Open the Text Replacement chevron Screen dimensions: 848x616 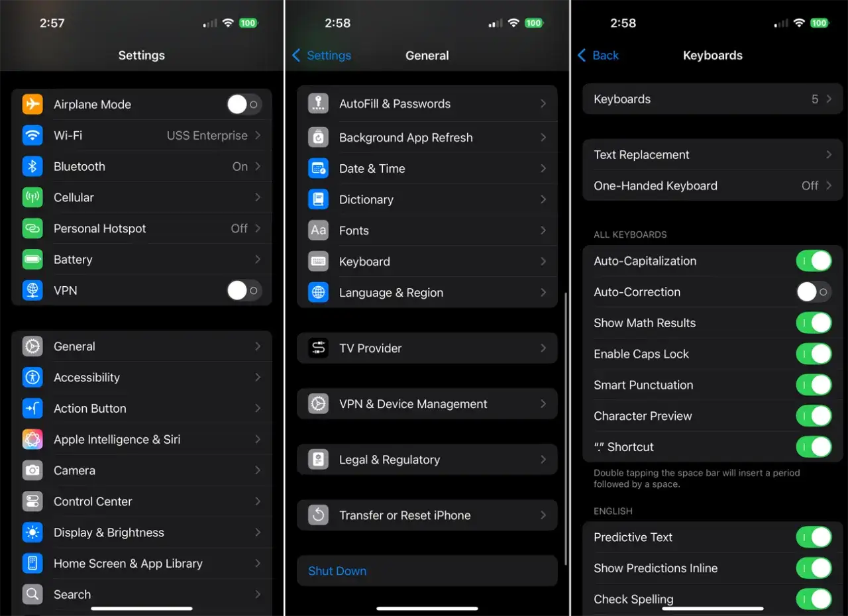(x=829, y=154)
